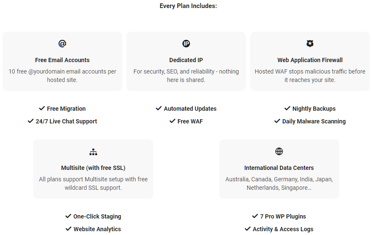The image size is (372, 235).
Task: Click the checkmark next to One-Click Staging
Action: (x=68, y=216)
